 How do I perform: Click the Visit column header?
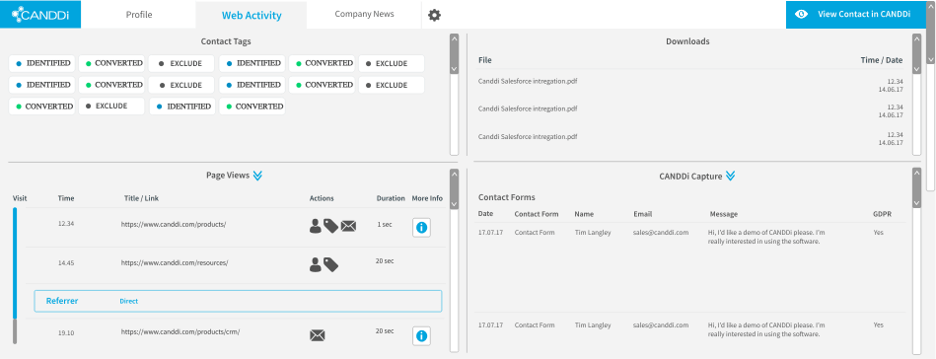[x=20, y=198]
